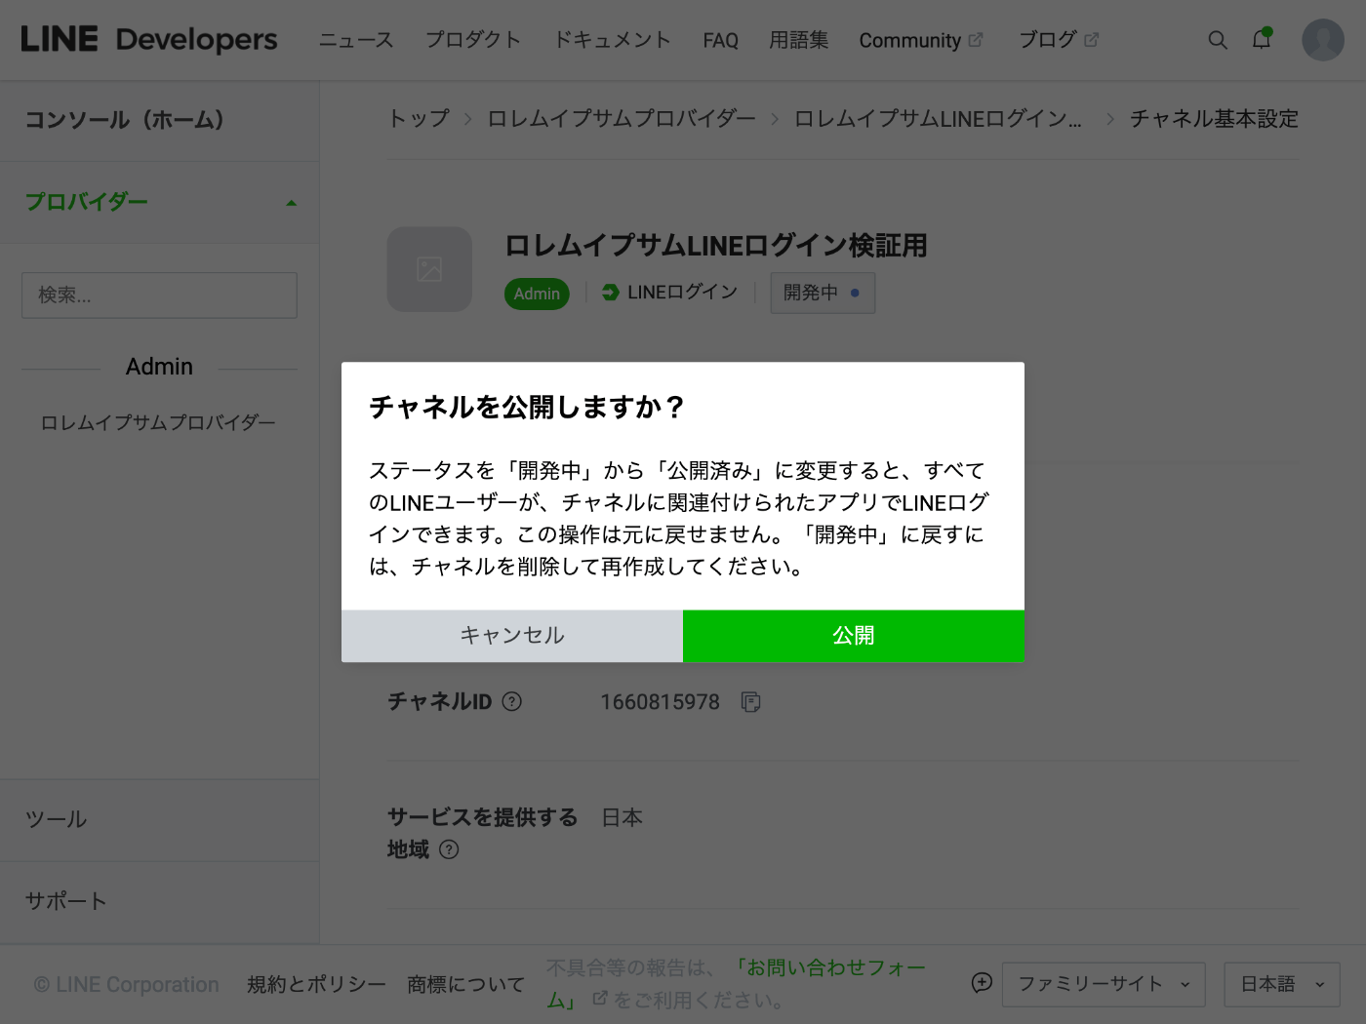1366x1024 pixels.
Task: Open the ドキュメント menu item
Action: coord(613,40)
